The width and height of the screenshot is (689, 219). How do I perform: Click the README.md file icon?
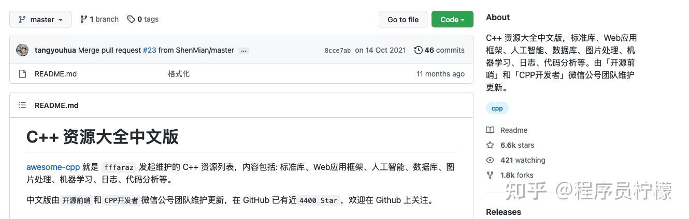(22, 74)
